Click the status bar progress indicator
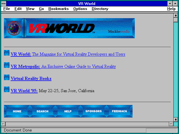Image resolution: width=179 pixels, height=134 pixels. click(162, 130)
